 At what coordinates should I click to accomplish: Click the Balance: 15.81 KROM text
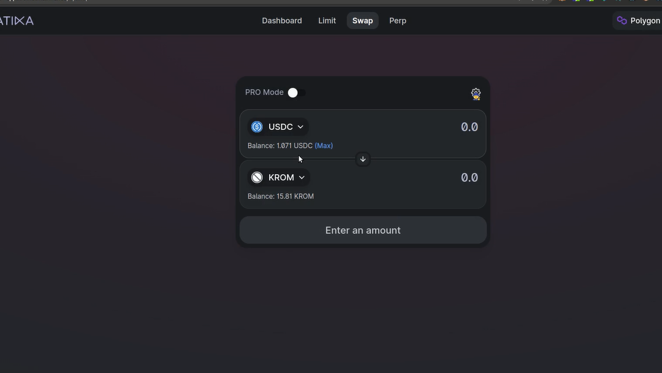[x=281, y=196]
